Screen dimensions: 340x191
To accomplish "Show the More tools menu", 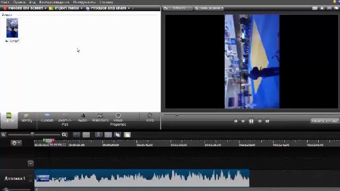I will click(x=150, y=118).
